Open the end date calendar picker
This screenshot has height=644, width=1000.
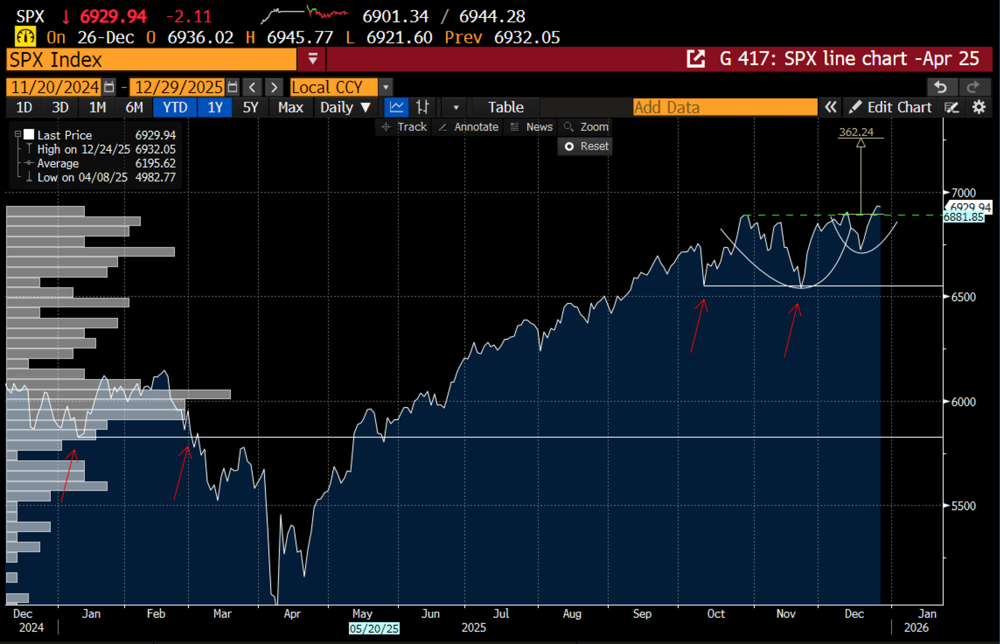pyautogui.click(x=233, y=87)
